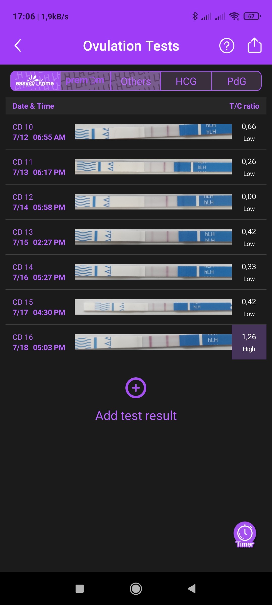The image size is (272, 605).
Task: Tap the plus circle add icon
Action: 136,388
